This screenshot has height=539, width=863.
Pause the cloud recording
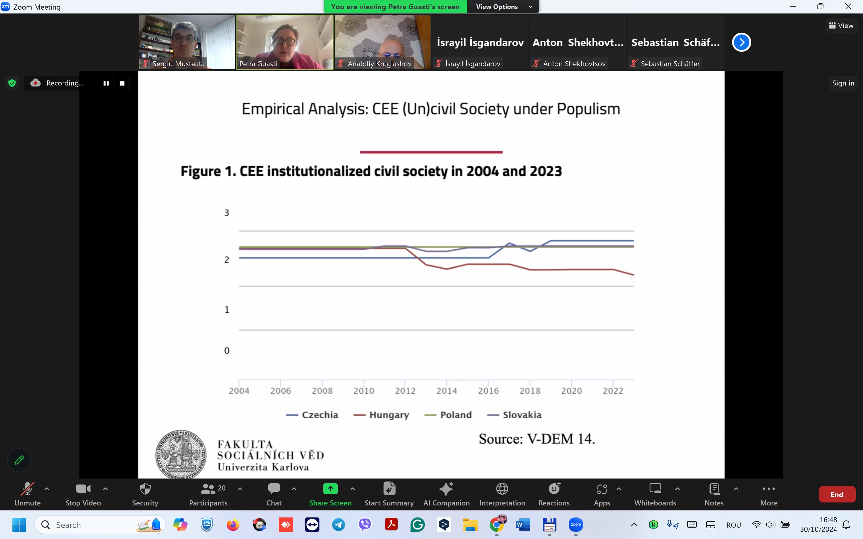click(x=106, y=83)
